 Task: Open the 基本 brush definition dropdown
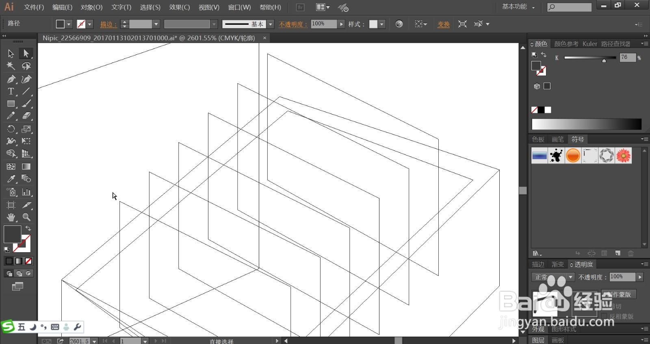click(270, 24)
